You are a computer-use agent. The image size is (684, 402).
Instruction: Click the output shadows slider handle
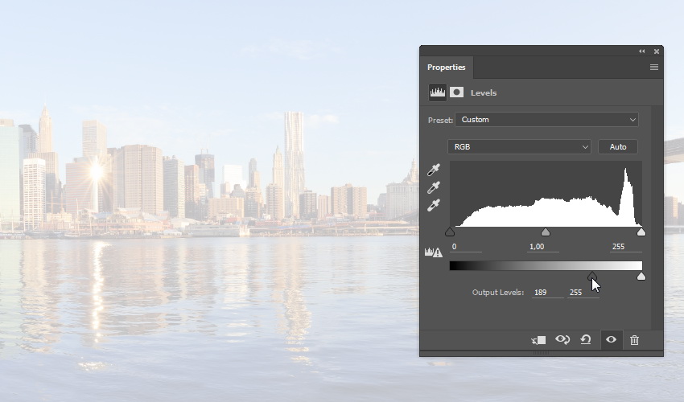pos(592,276)
